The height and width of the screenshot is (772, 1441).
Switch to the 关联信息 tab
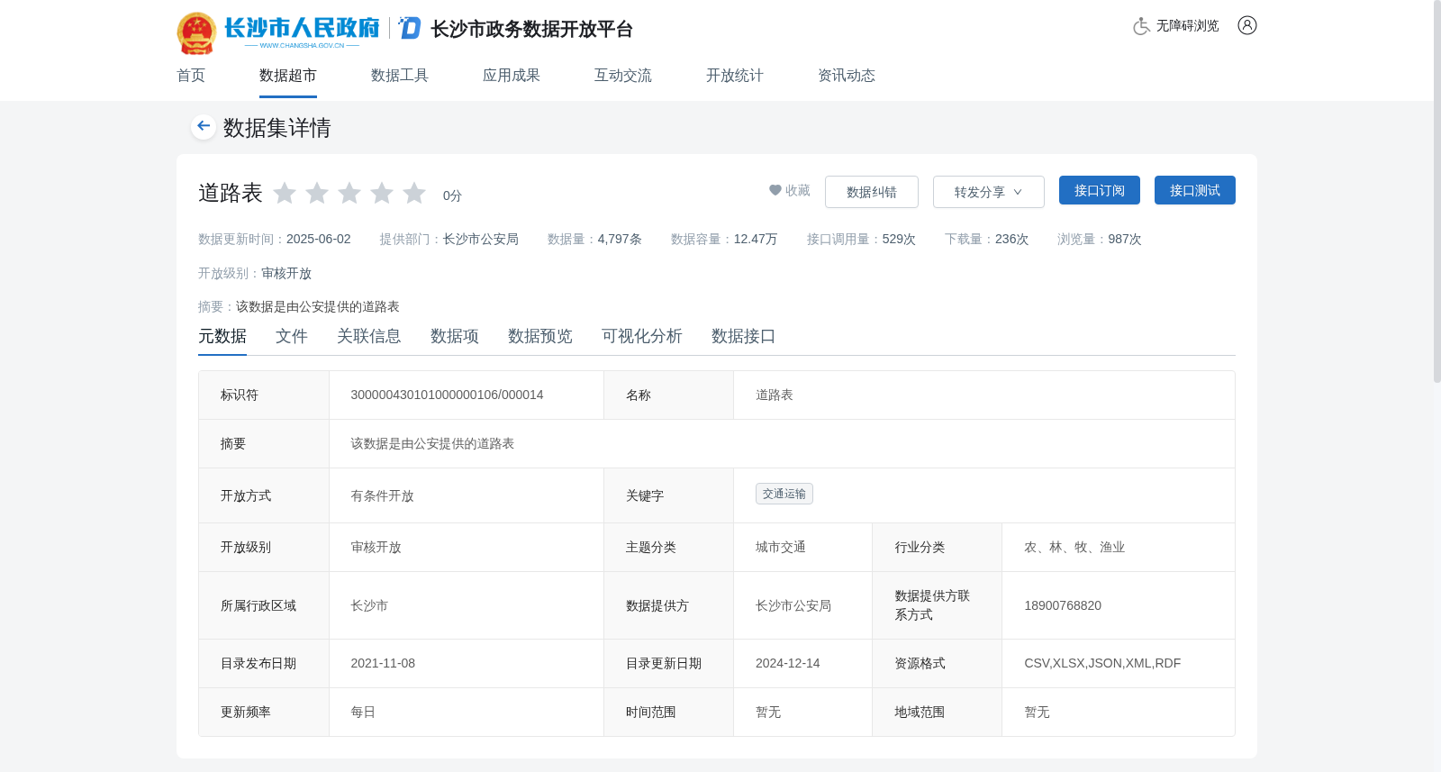click(369, 336)
